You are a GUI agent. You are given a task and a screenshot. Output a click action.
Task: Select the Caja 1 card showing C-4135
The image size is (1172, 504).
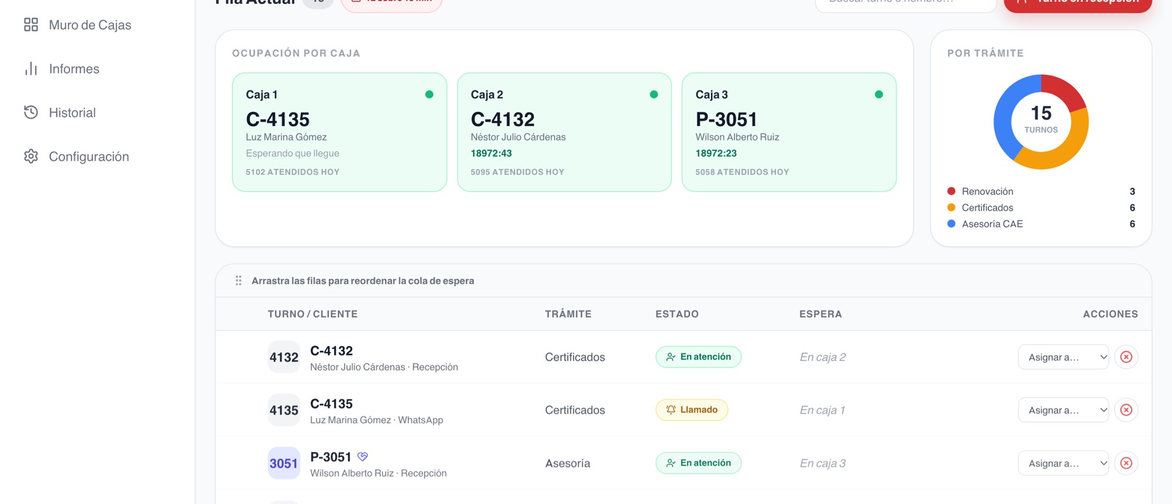tap(339, 132)
